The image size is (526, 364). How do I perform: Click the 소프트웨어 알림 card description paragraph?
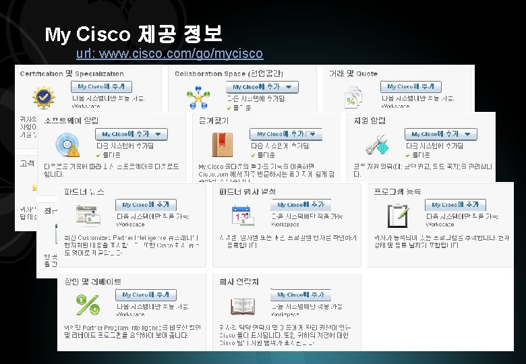111,171
